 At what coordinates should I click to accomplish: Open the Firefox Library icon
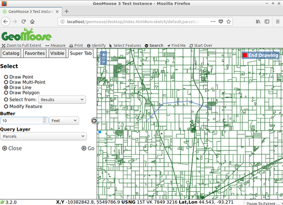(x=258, y=21)
